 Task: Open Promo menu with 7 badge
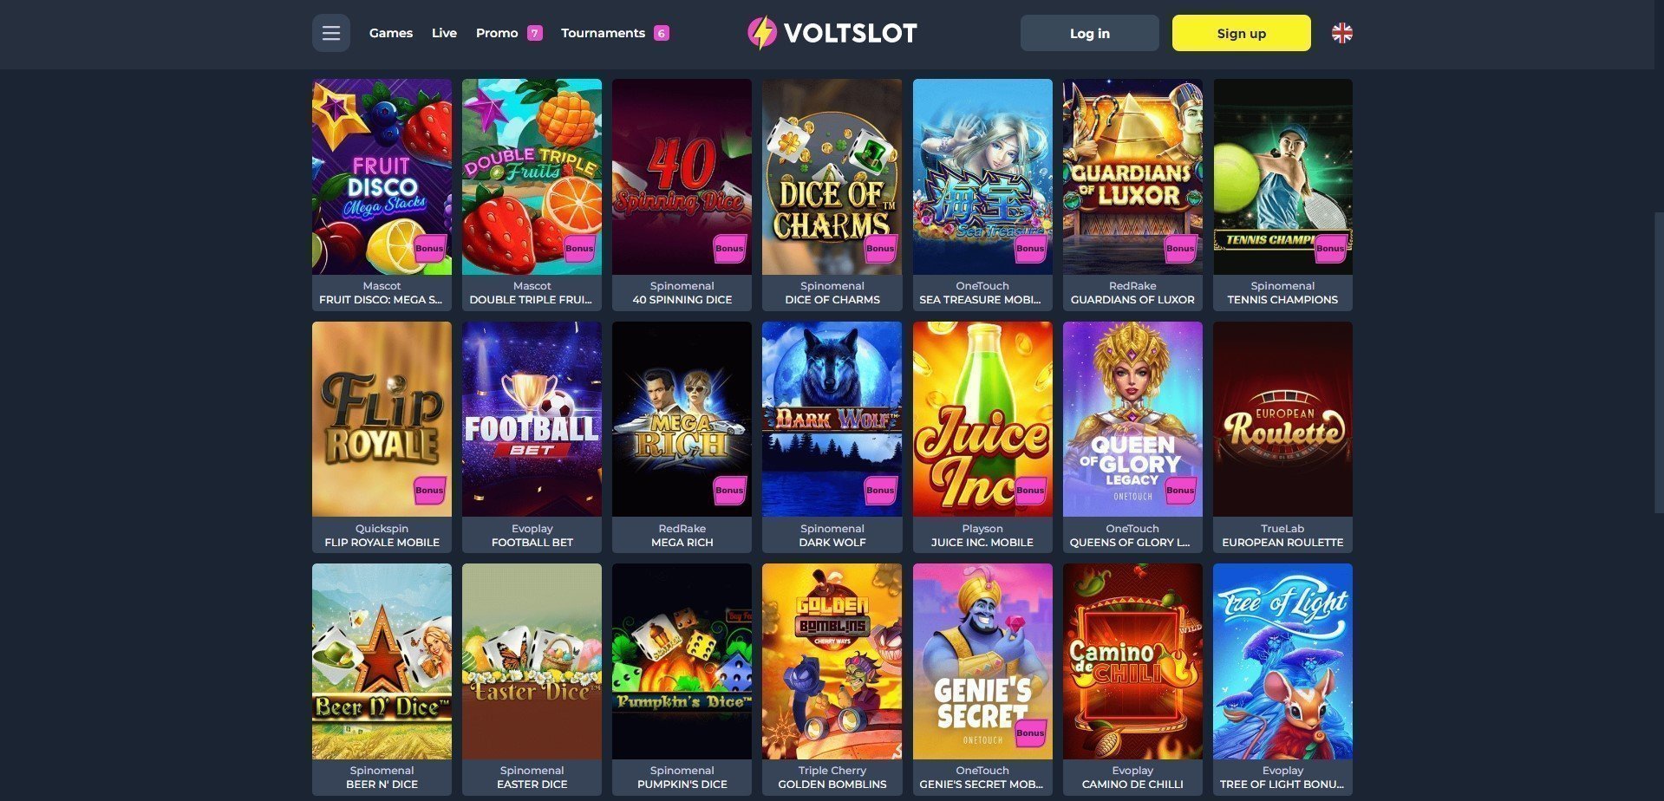click(509, 33)
